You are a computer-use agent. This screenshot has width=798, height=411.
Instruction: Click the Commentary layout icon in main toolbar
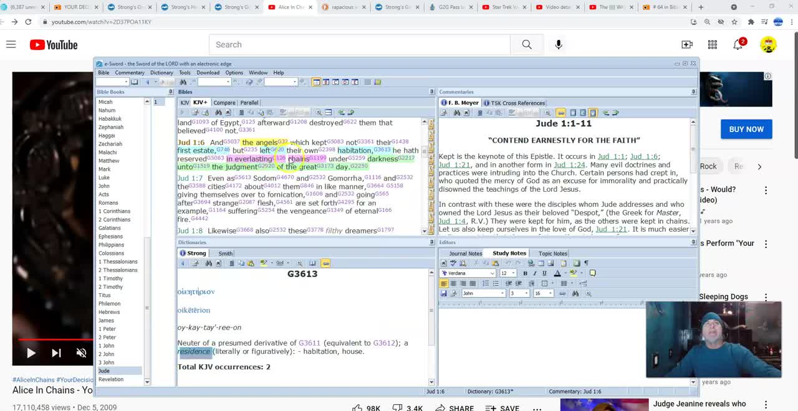pos(335,82)
